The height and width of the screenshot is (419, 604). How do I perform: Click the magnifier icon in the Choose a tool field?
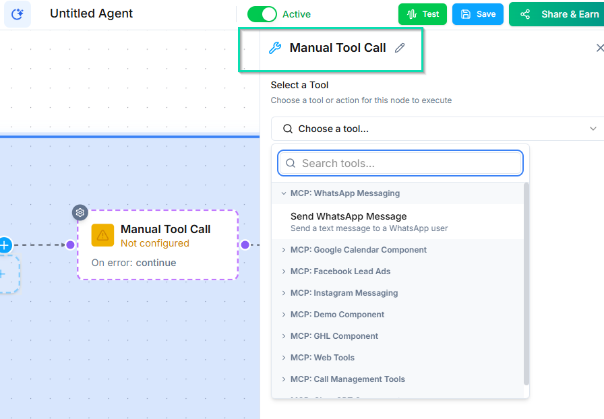[287, 128]
